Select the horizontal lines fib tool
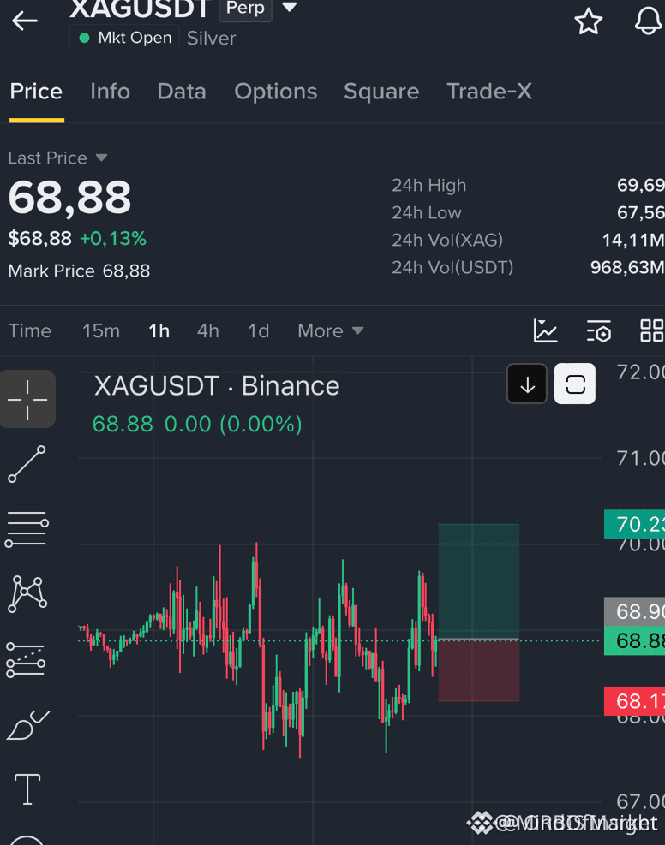Image resolution: width=665 pixels, height=845 pixels. click(27, 530)
